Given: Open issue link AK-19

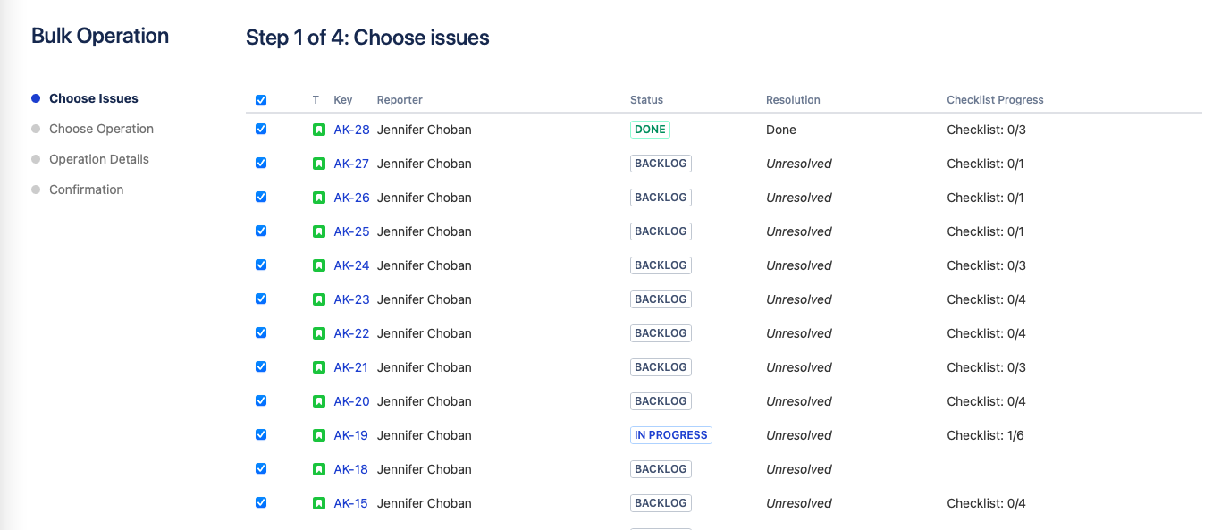Looking at the screenshot, I should click(x=350, y=435).
